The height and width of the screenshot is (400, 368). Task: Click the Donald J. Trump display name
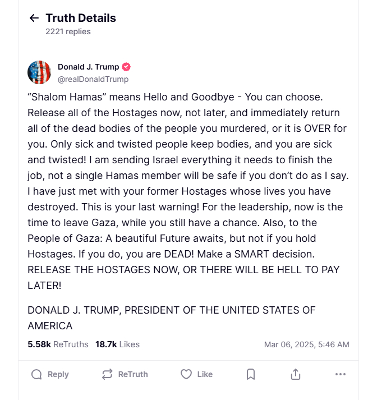[x=88, y=67]
